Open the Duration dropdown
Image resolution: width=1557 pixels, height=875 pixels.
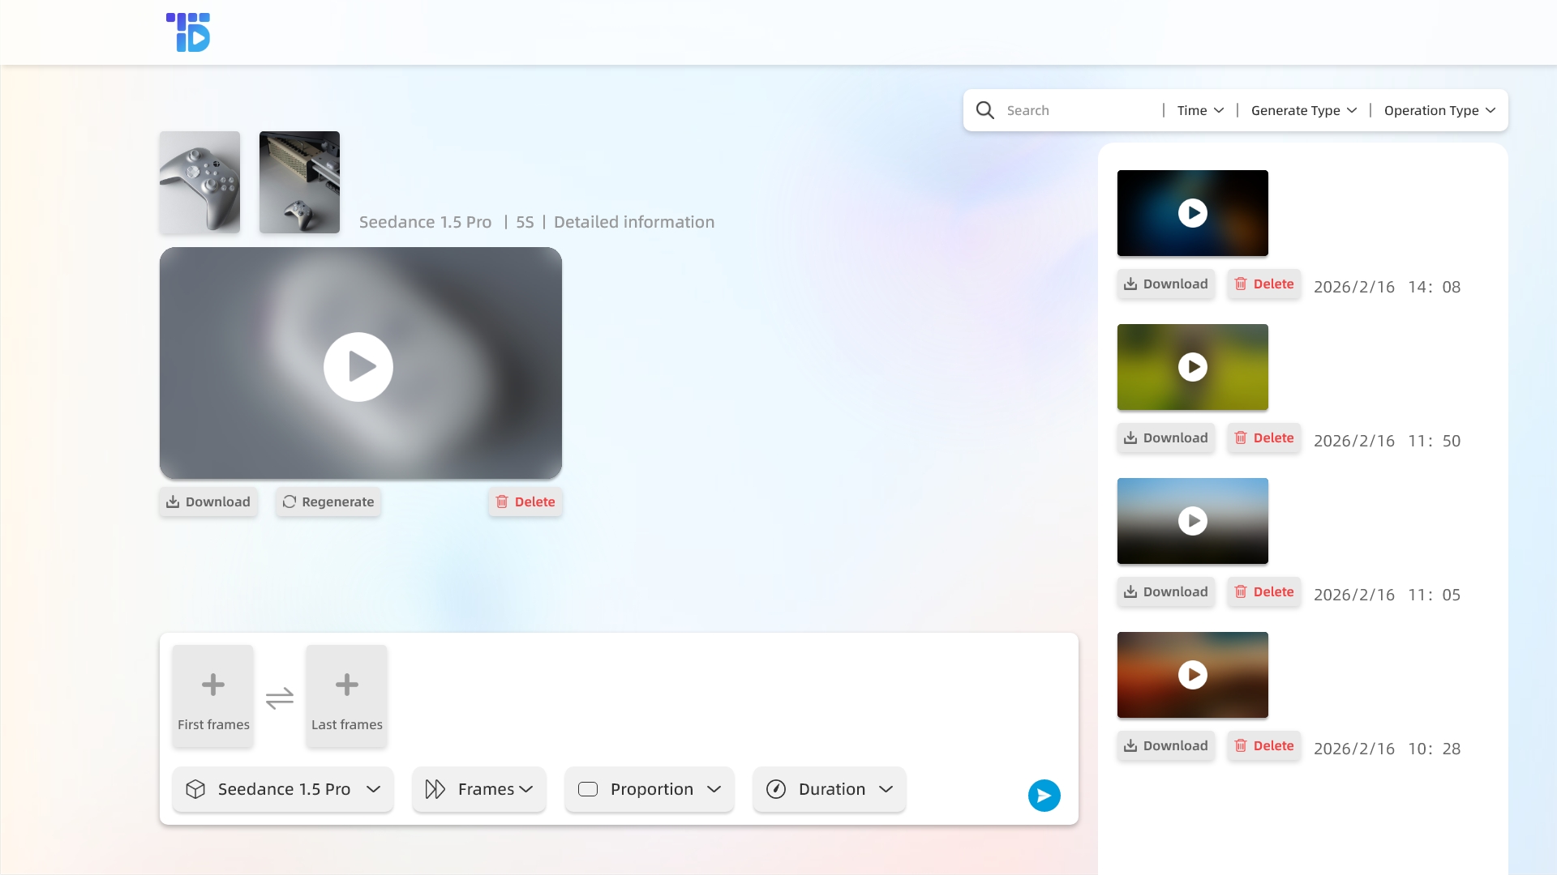tap(830, 789)
